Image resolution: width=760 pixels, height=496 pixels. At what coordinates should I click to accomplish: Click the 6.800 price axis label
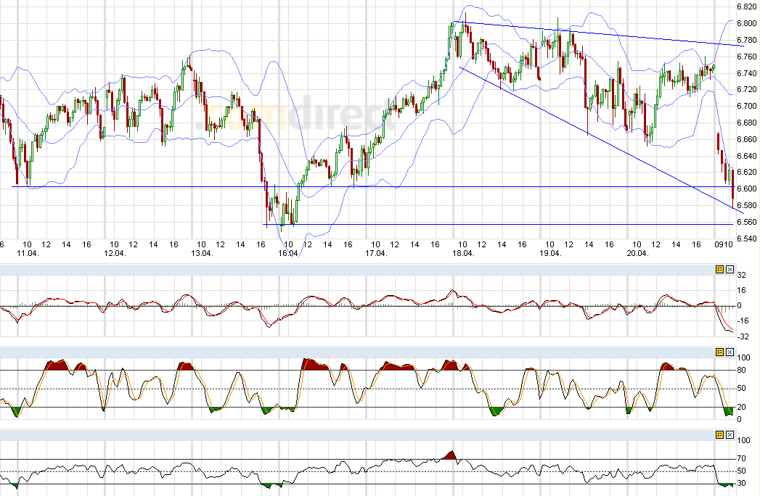(x=746, y=23)
